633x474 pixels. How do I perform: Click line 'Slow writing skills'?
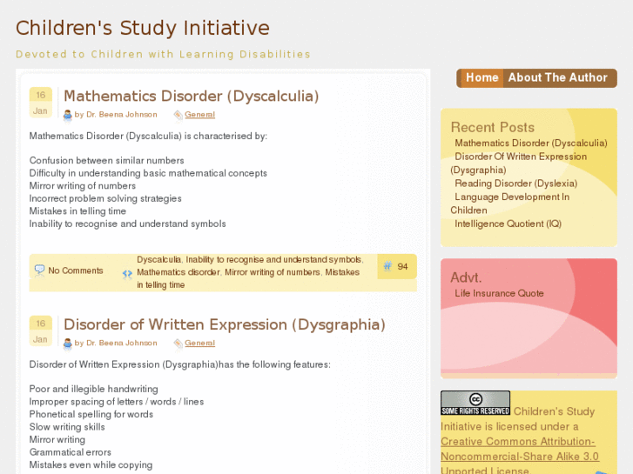click(67, 427)
